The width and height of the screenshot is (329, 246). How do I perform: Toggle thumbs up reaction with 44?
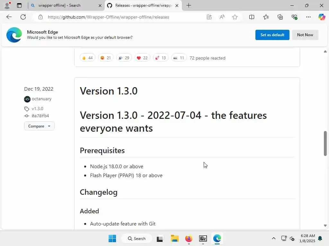tap(87, 58)
